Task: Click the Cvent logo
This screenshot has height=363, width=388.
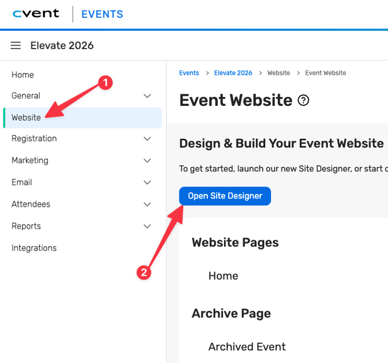Action: (36, 14)
